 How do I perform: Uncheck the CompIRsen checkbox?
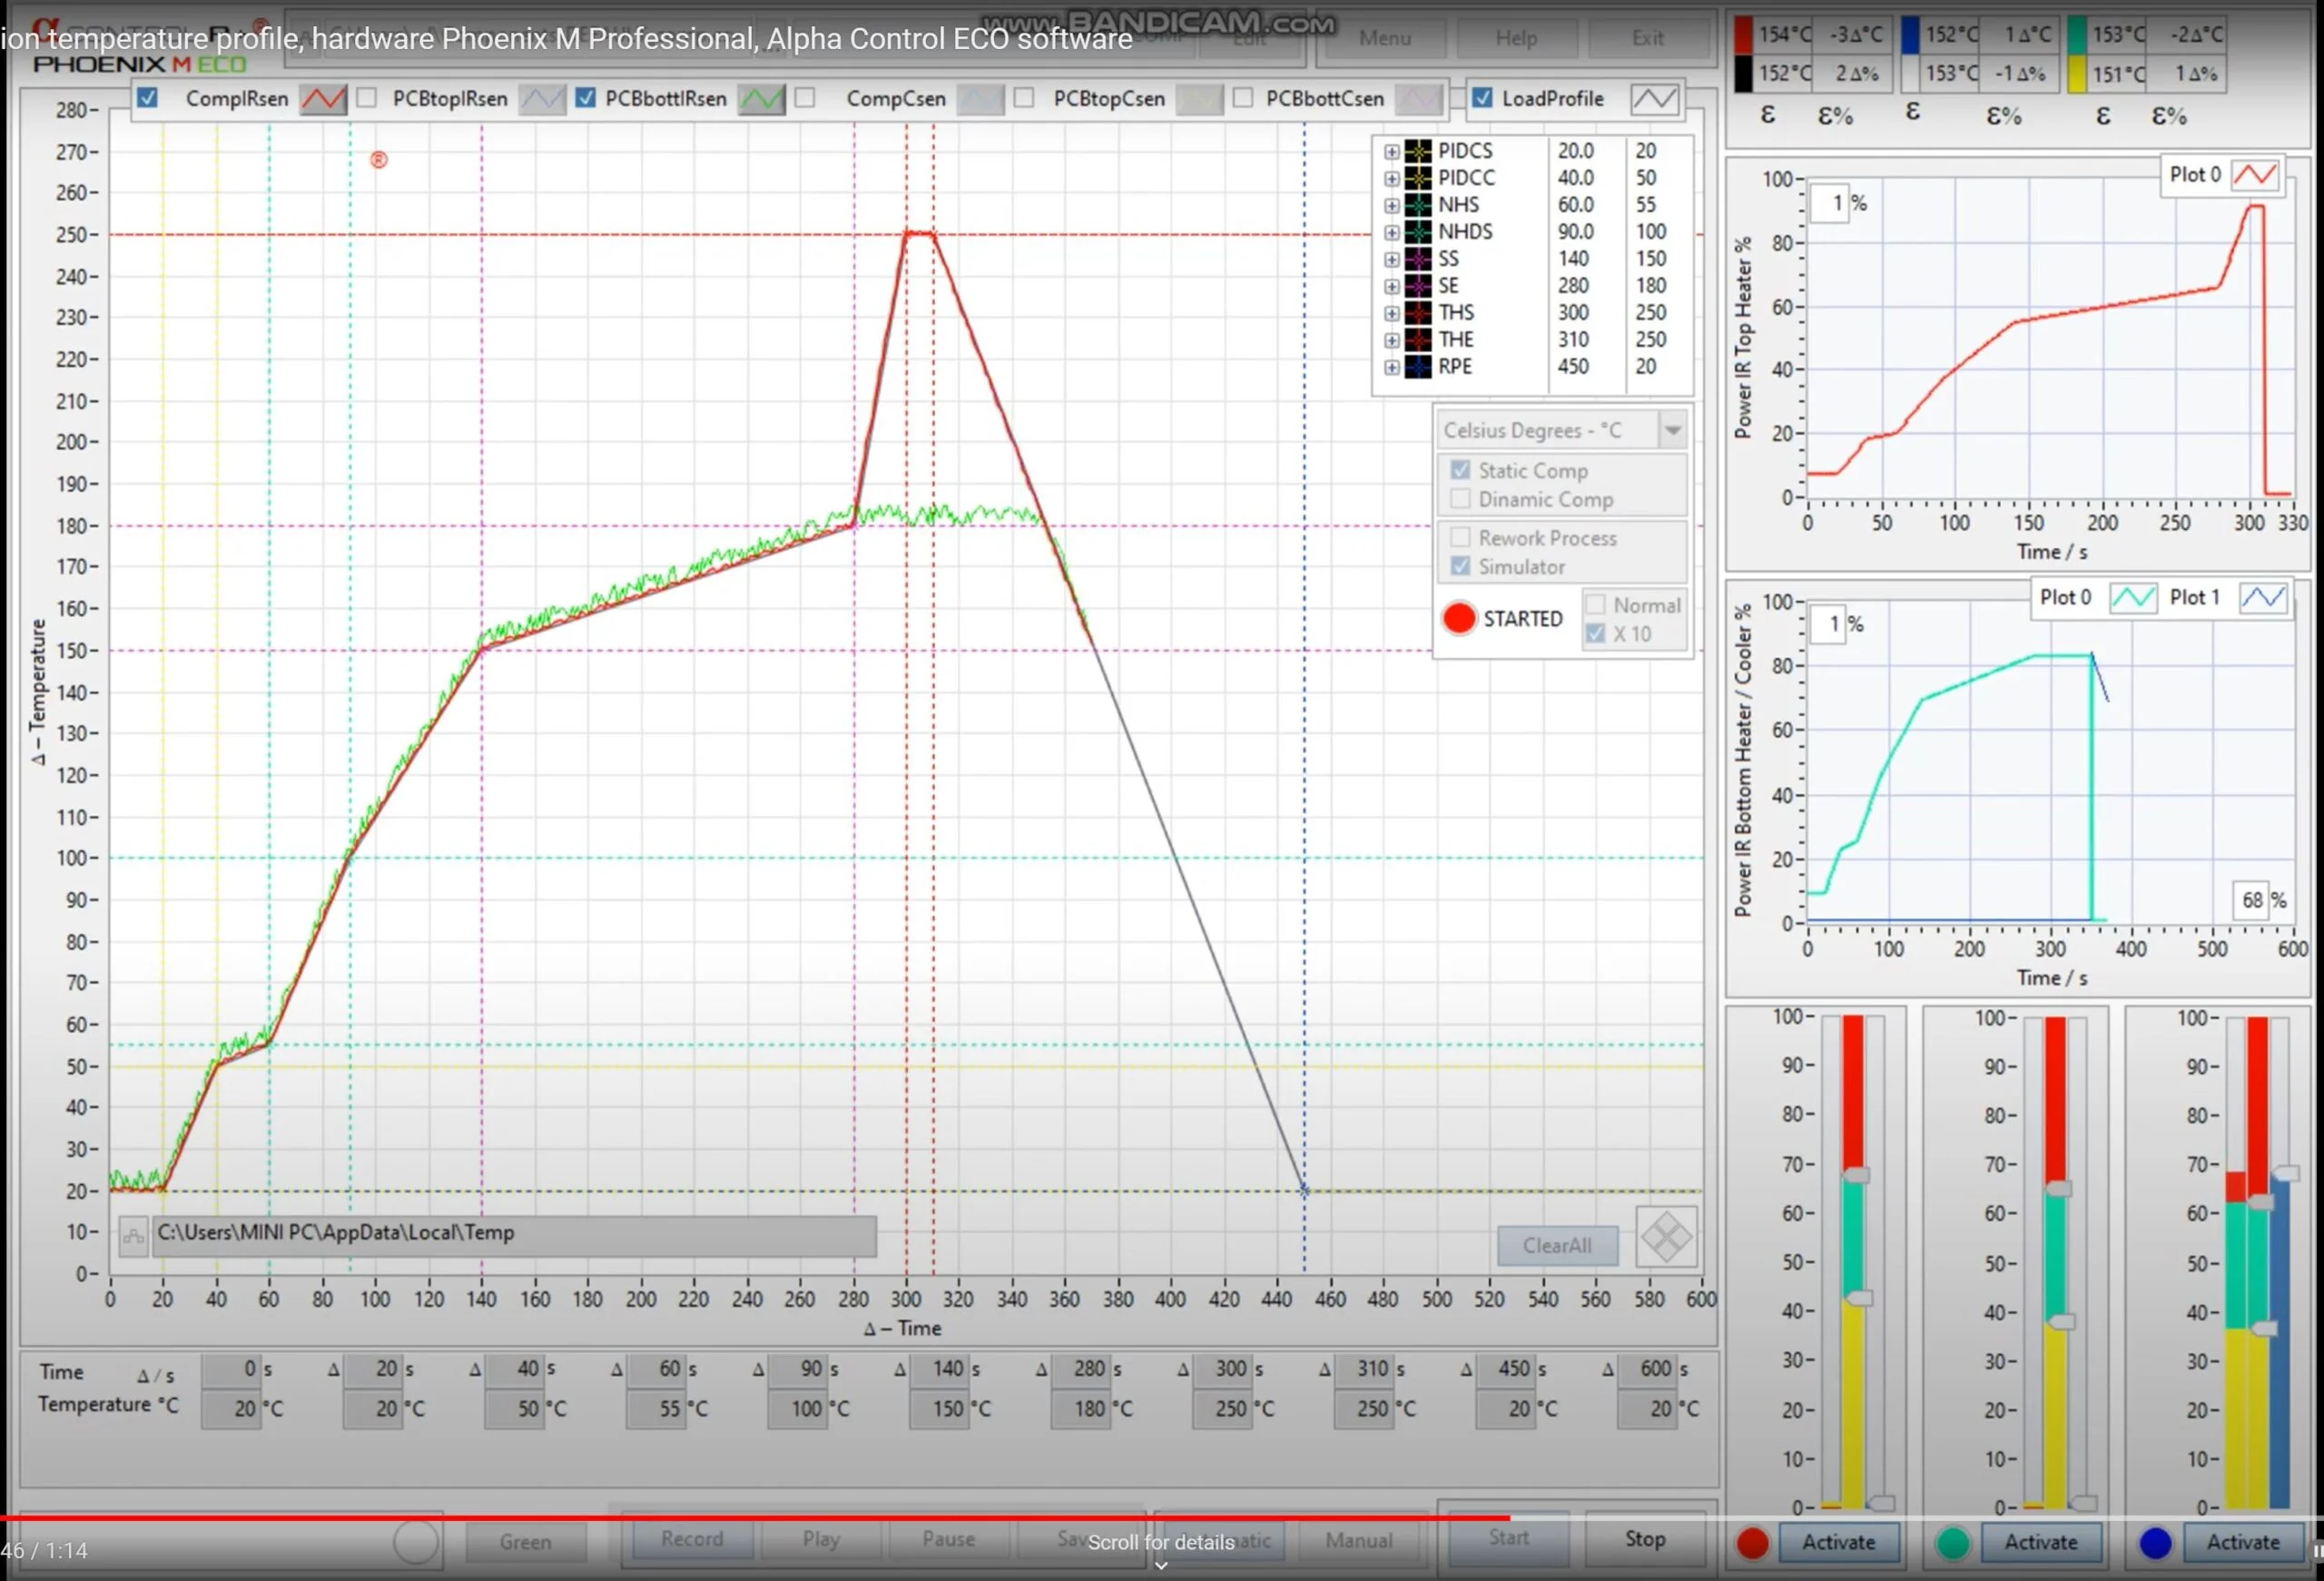148,98
